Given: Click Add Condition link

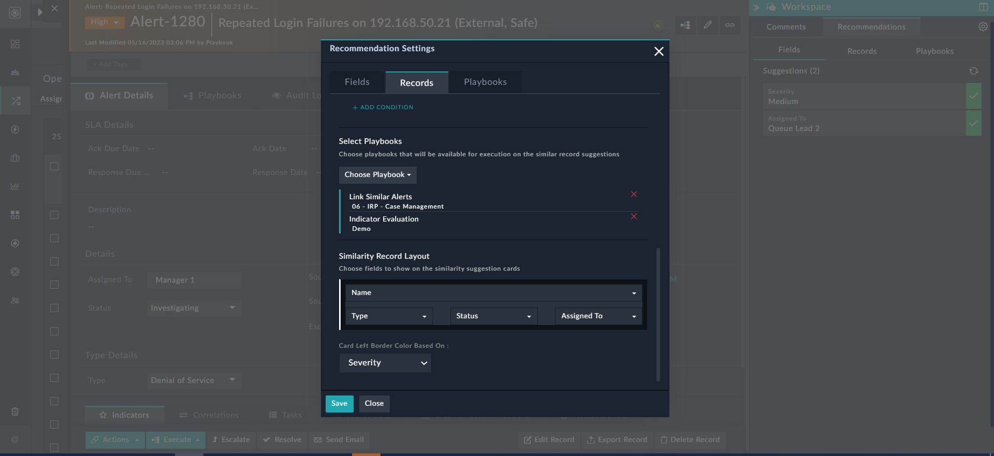Looking at the screenshot, I should point(383,108).
